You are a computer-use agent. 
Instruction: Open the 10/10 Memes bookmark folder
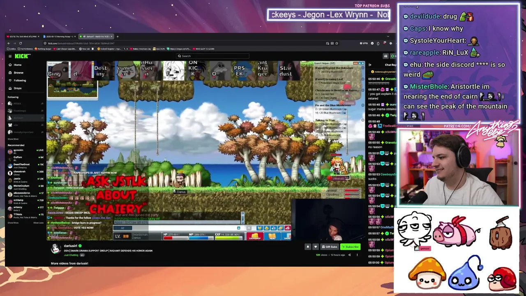25,49
